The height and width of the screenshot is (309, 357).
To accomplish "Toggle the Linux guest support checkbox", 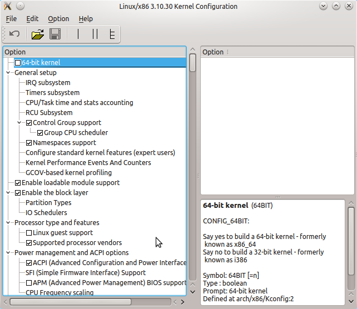I will (29, 233).
